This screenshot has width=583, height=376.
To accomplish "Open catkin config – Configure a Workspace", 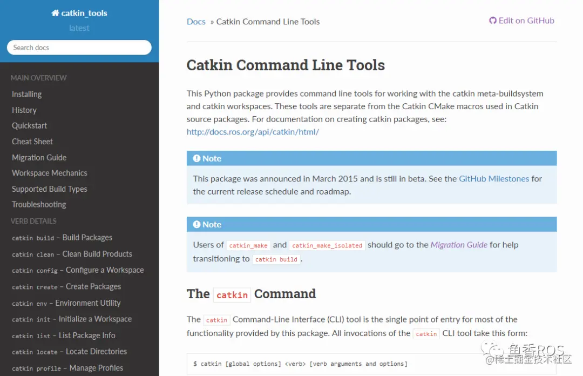I will (78, 270).
